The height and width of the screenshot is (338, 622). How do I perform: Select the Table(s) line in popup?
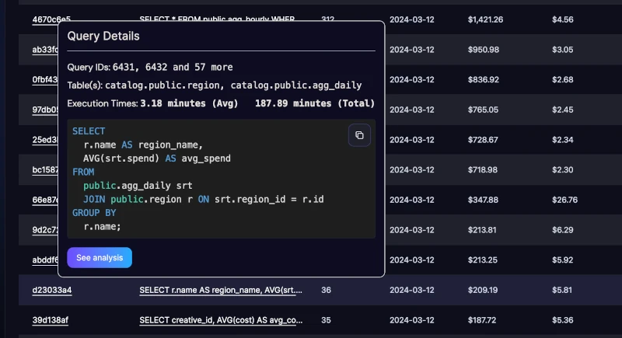click(215, 85)
